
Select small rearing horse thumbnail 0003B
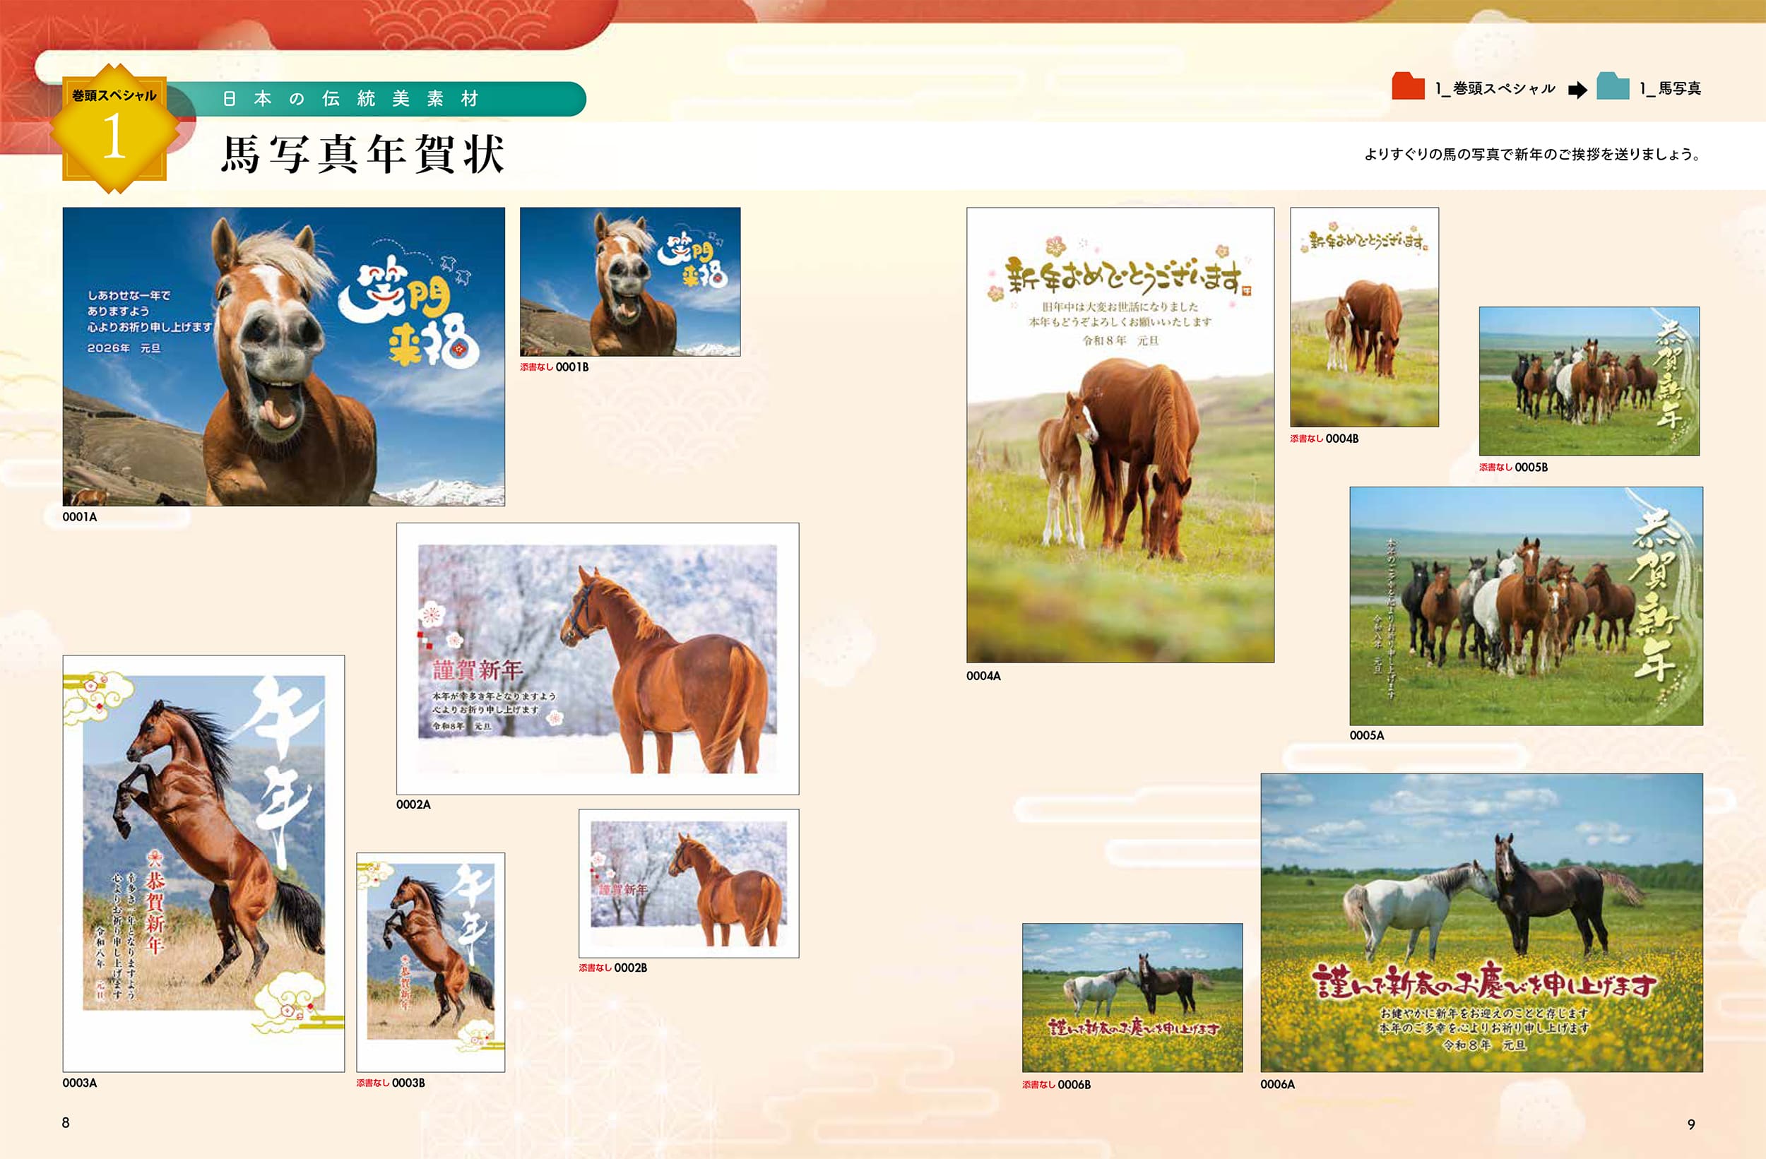click(x=430, y=962)
